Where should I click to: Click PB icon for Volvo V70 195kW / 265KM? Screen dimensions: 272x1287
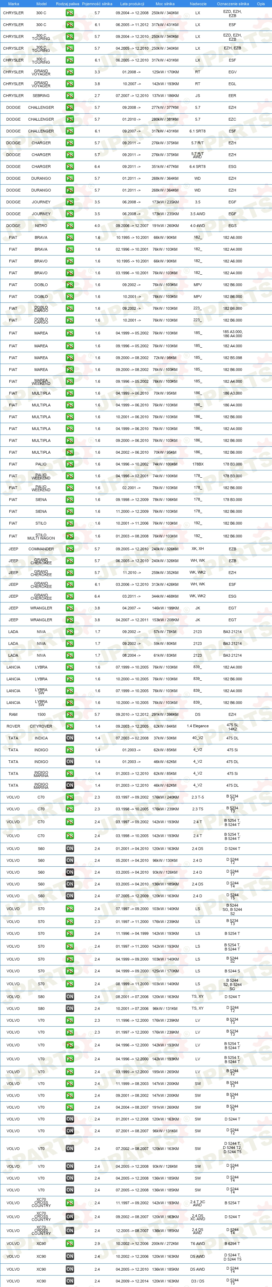(70, 1072)
